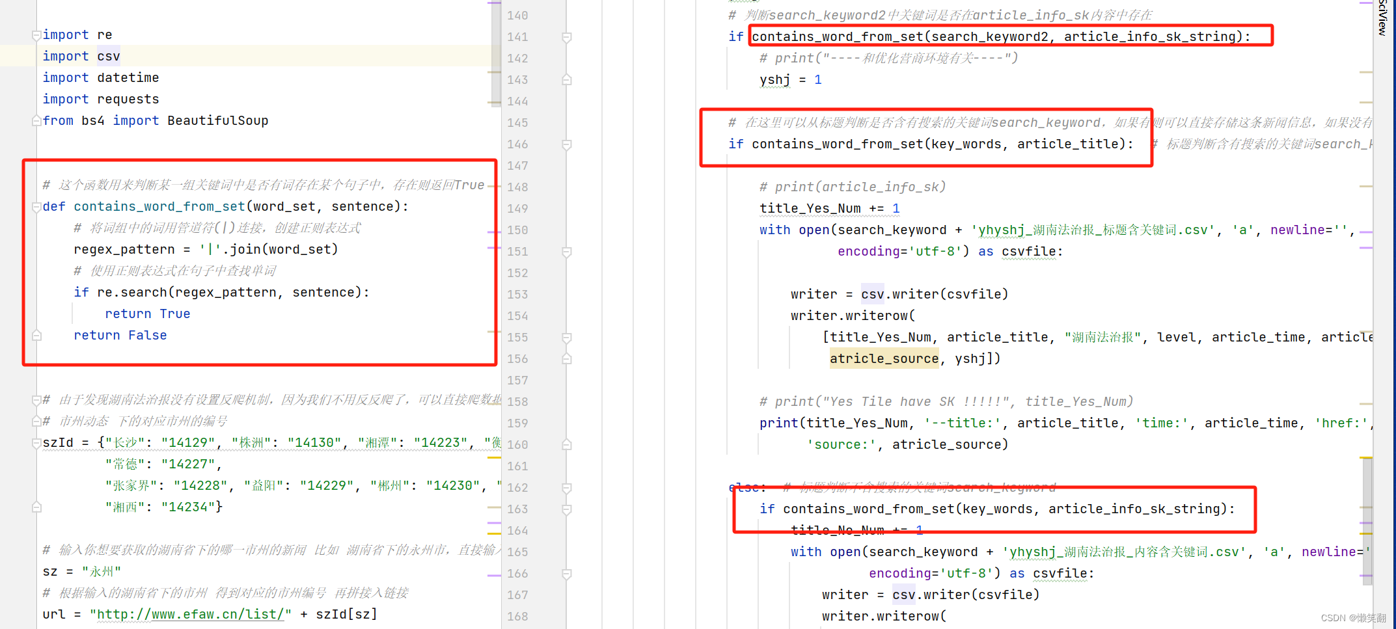Collapse the fold marker at line 166
Screen dimensions: 1396x629
(x=567, y=574)
